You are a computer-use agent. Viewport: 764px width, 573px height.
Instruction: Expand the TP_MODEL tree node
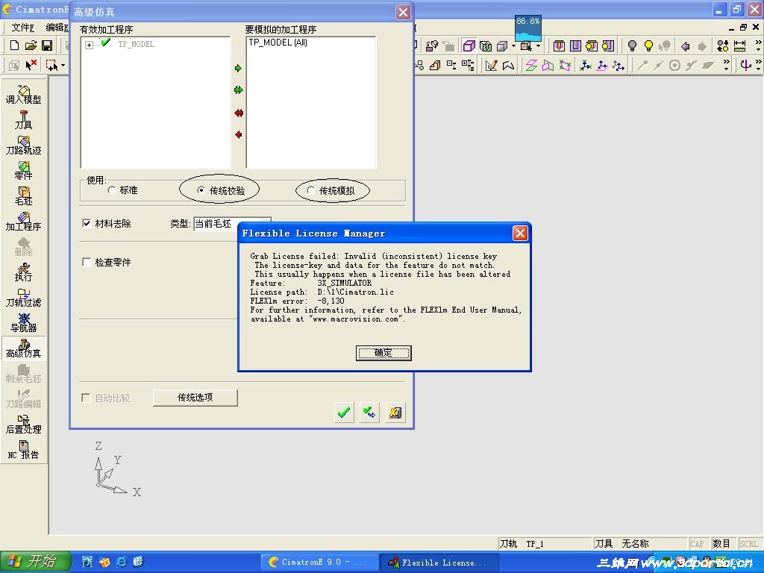[89, 45]
